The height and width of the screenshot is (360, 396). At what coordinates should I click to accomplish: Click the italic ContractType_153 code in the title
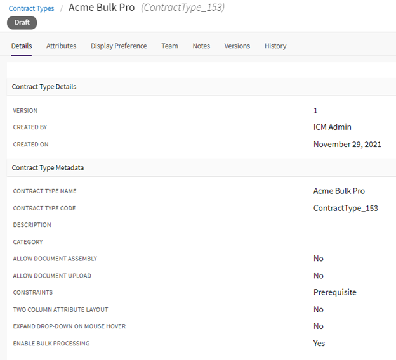coord(183,8)
